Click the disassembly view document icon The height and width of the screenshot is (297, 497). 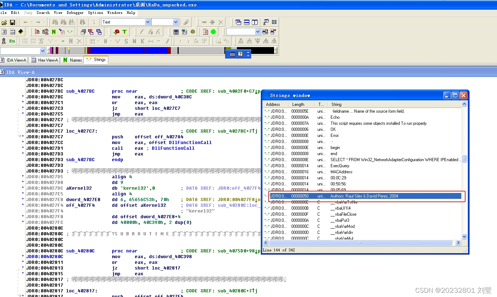(x=4, y=32)
